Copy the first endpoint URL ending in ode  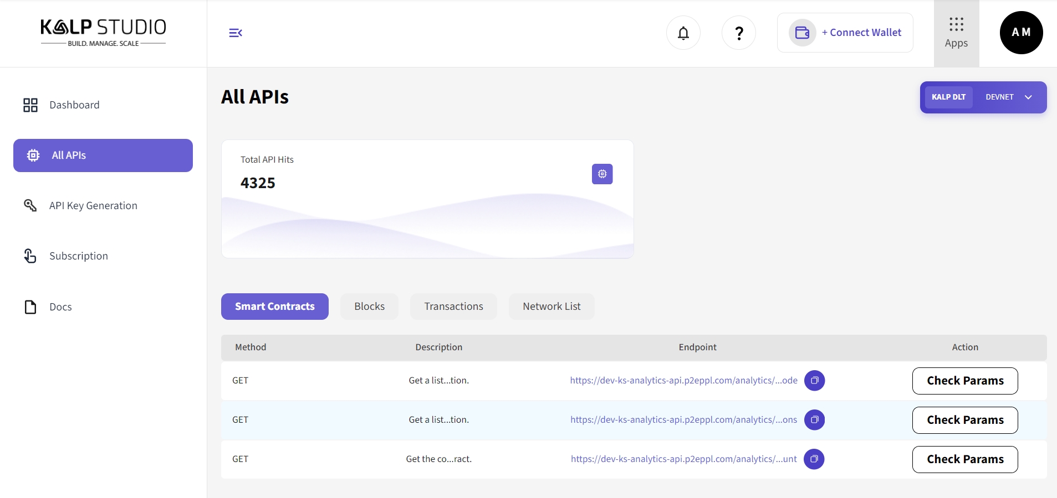click(x=814, y=381)
